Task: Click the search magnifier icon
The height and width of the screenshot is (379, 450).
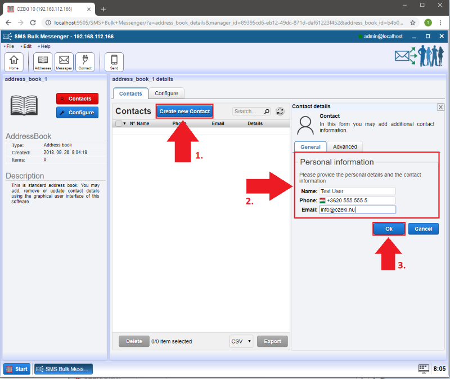Action: [x=267, y=112]
